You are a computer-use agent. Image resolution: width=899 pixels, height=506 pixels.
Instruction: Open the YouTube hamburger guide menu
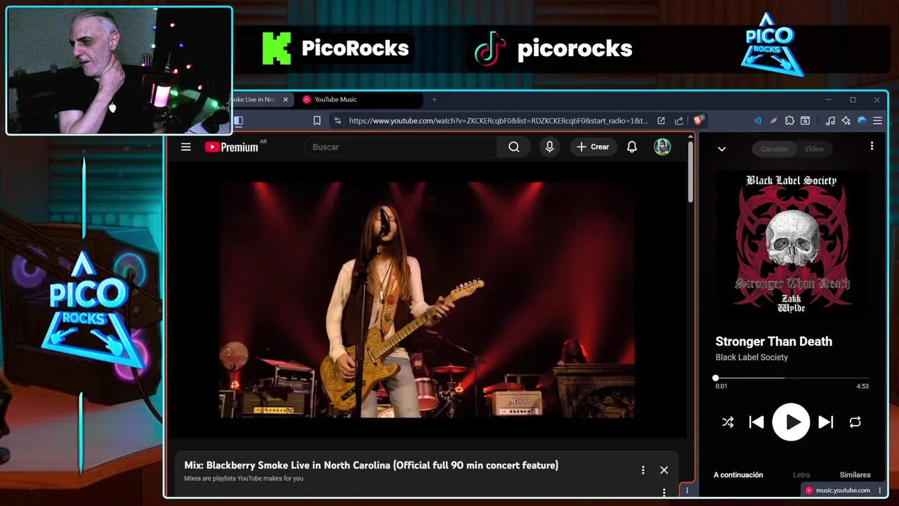(x=185, y=147)
